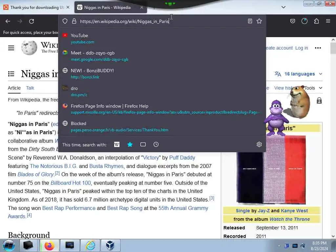The height and width of the screenshot is (252, 336).
Task: Show hidden system tray icons arrow
Action: click(x=279, y=246)
